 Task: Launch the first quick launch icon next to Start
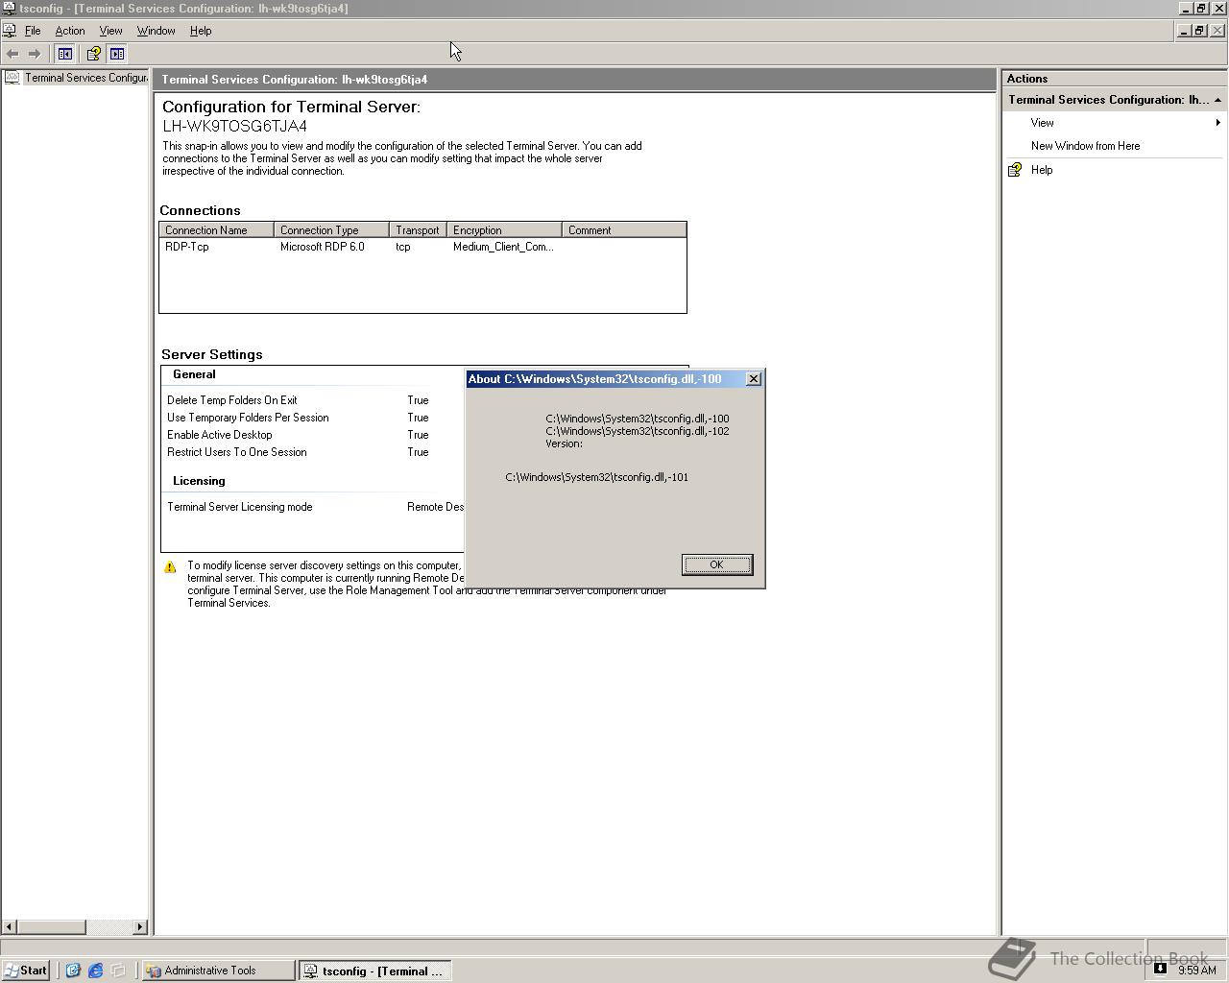(x=73, y=971)
